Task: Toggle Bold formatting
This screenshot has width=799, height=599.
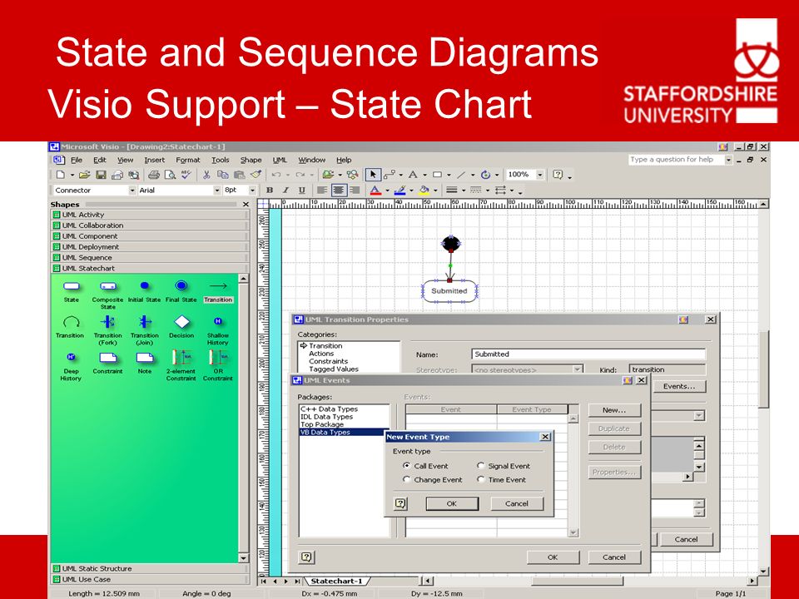Action: coord(270,190)
